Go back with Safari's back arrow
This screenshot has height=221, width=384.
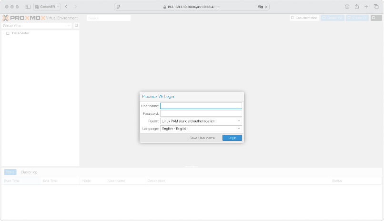(66, 7)
